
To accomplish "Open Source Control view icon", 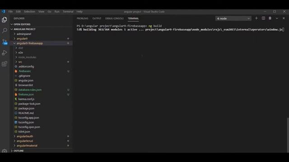I will (x=5, y=42).
